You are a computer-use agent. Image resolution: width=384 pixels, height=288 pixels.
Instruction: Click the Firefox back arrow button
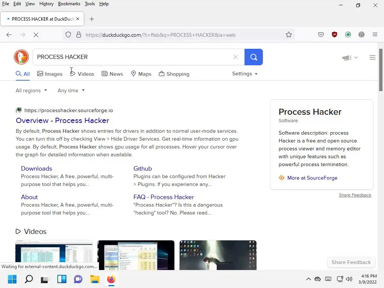pos(9,35)
